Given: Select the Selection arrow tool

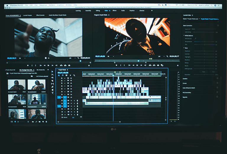Looking at the screenshot, I should pos(52,72).
